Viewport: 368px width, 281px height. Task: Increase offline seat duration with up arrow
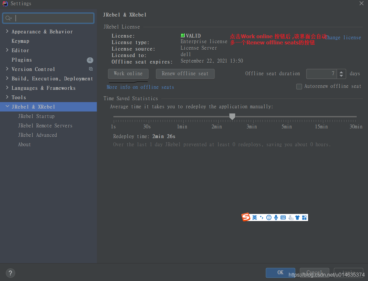[x=341, y=72]
